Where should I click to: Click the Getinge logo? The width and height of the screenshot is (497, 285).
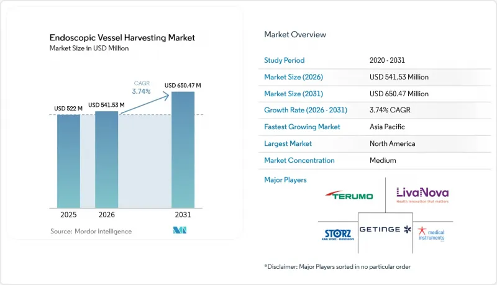click(x=385, y=229)
